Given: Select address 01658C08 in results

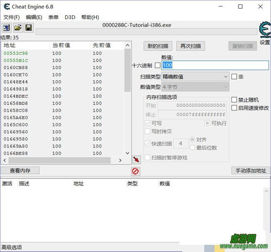Looking at the screenshot, I should pos(16,111).
